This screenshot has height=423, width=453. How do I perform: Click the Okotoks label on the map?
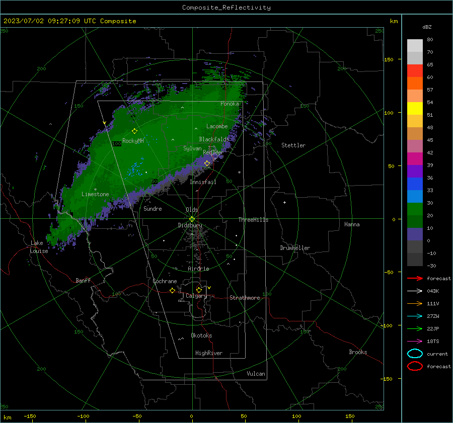click(x=201, y=335)
